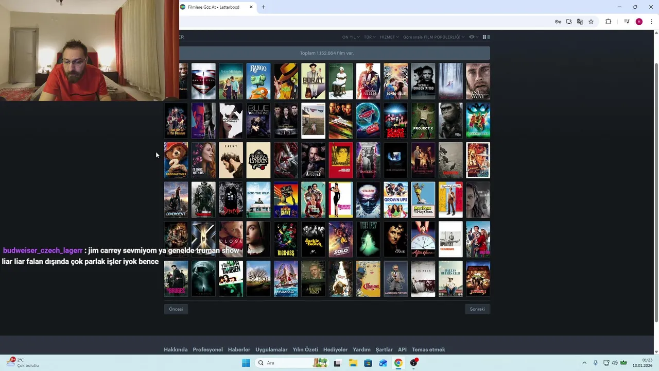This screenshot has width=659, height=371.
Task: Open the weather widget on taskbar
Action: (23, 363)
